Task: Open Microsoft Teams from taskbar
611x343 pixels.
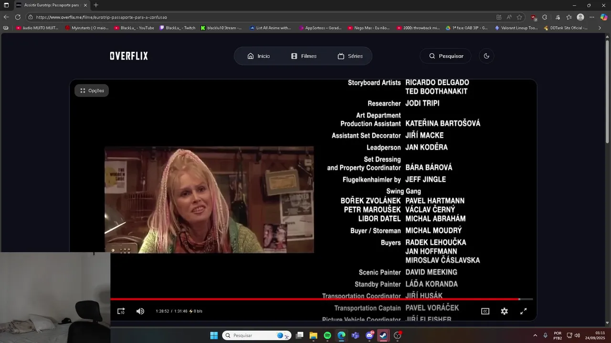Action: point(355,335)
